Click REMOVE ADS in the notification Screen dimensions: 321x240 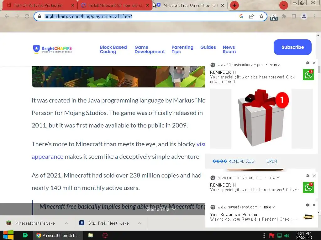tap(233, 162)
